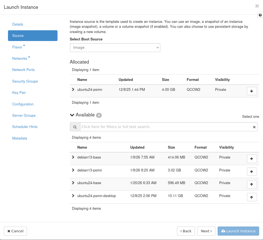This screenshot has width=263, height=240.
Task: Expand debian13-base row details
Action: click(x=73, y=157)
